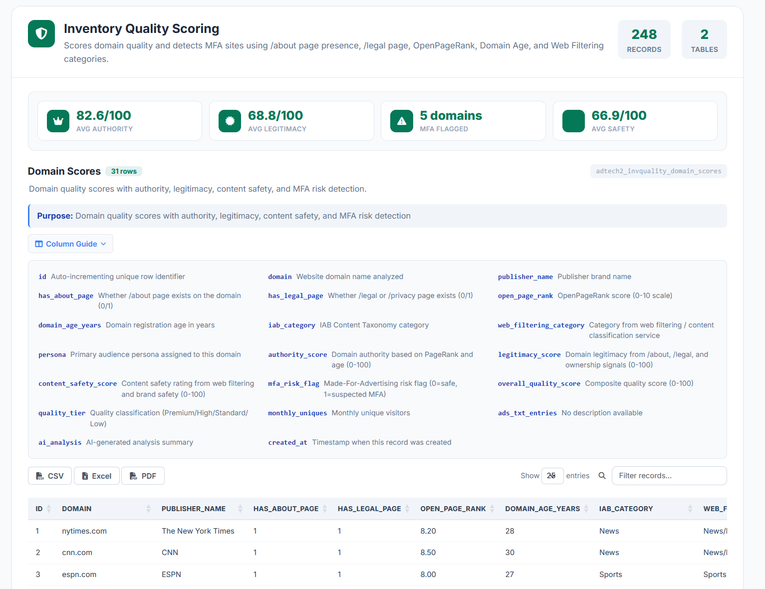Image resolution: width=765 pixels, height=589 pixels.
Task: Sort by PUBLISHER_NAME column header
Action: pyautogui.click(x=201, y=509)
